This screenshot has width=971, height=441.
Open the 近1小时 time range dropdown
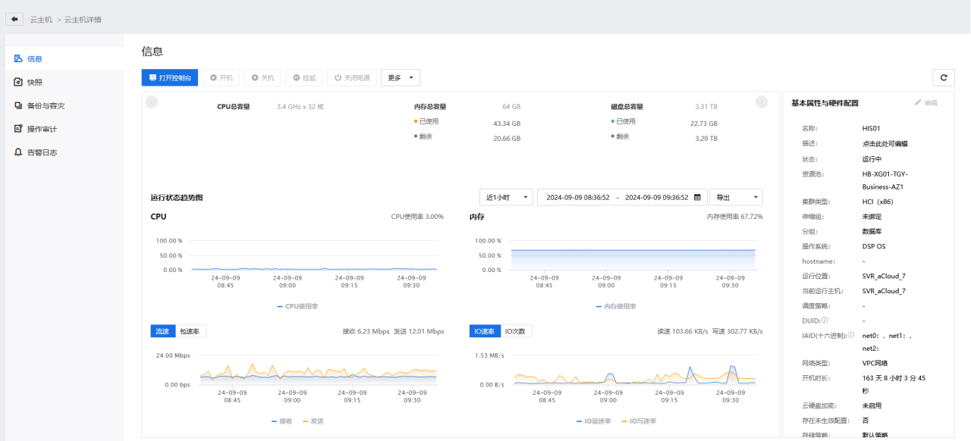506,197
